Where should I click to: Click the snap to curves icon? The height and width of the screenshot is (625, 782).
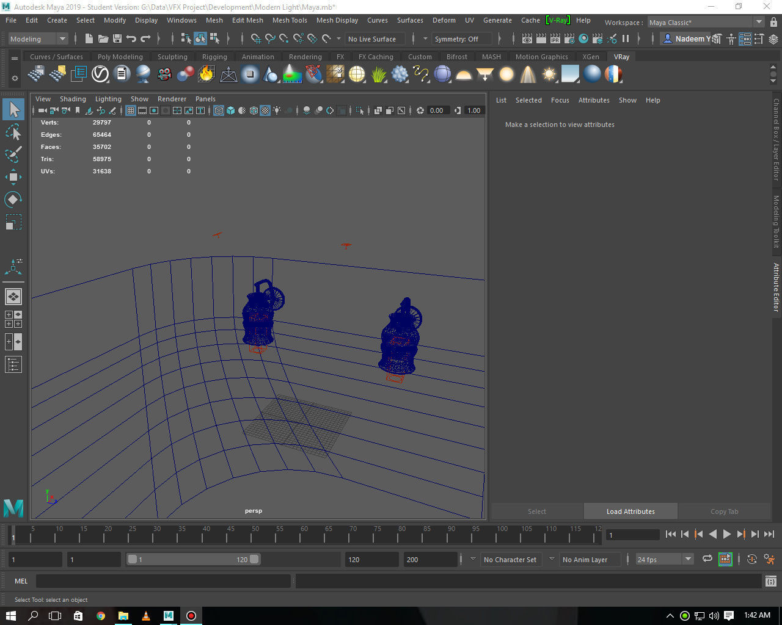[269, 39]
